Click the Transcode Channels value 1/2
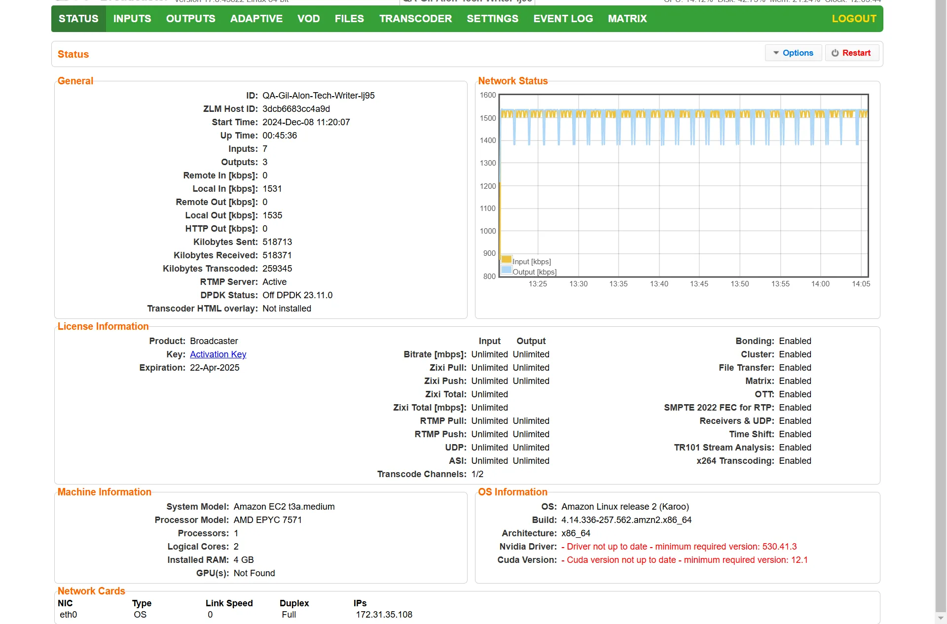This screenshot has height=624, width=947. pyautogui.click(x=477, y=474)
